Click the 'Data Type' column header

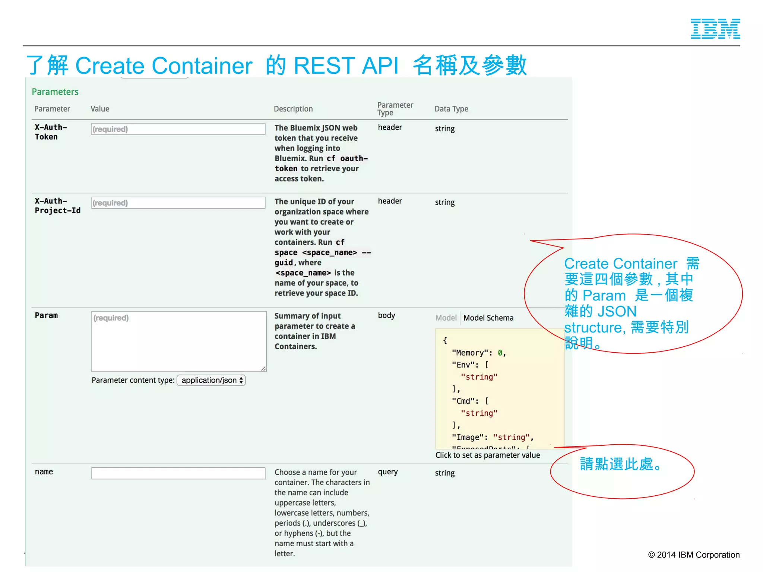(x=452, y=109)
